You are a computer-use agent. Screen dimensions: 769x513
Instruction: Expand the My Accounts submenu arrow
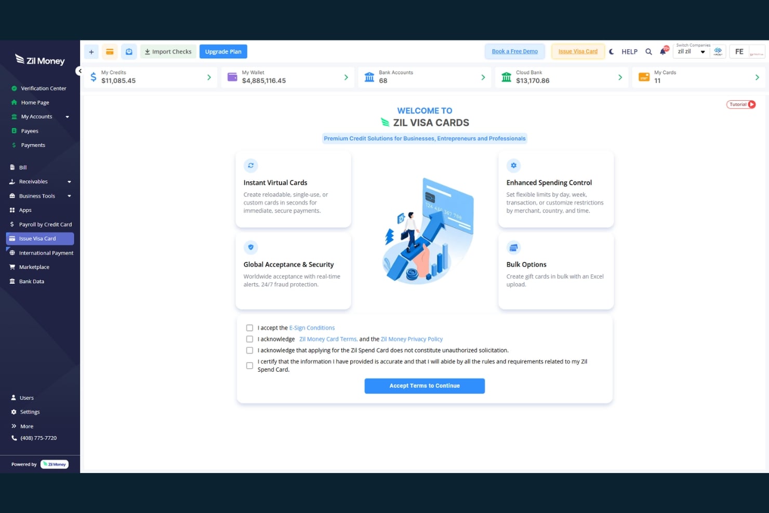(68, 117)
